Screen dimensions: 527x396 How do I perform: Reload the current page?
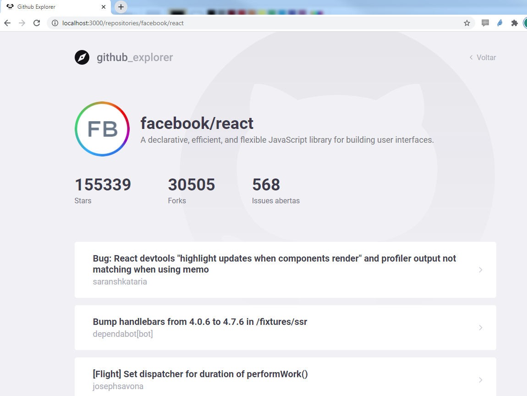[37, 23]
